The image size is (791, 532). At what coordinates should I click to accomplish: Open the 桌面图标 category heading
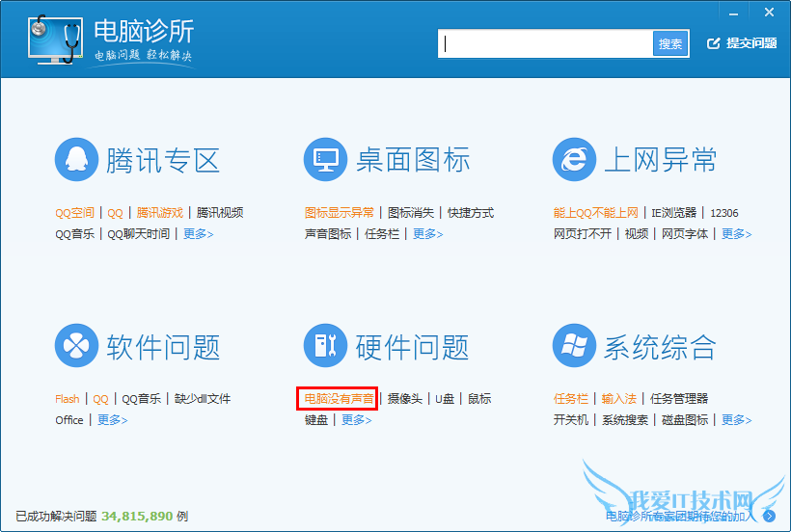click(413, 160)
